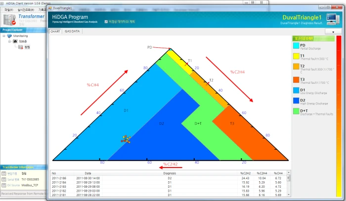Viewport: 346px width, 201px height.
Task: Switch to the GAS DATA tab
Action: (x=72, y=32)
